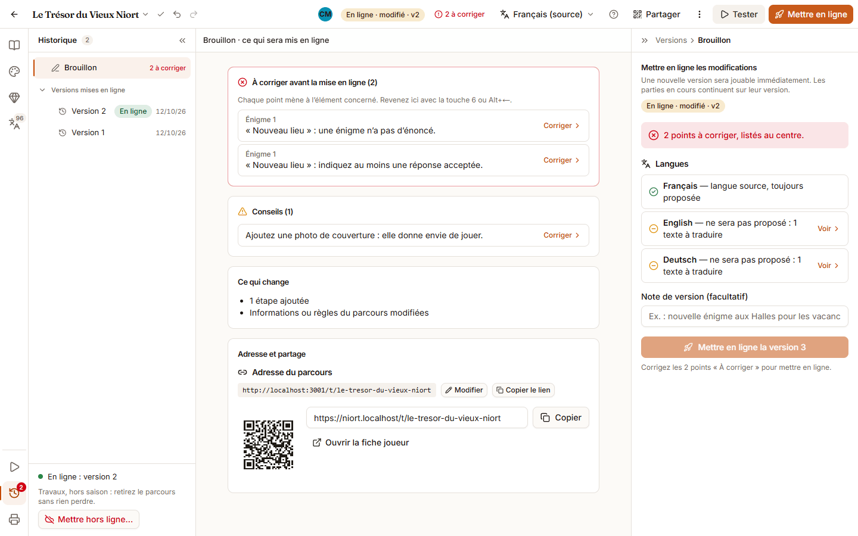Click Copier next to the niort URL
Image resolution: width=858 pixels, height=536 pixels.
coord(561,417)
